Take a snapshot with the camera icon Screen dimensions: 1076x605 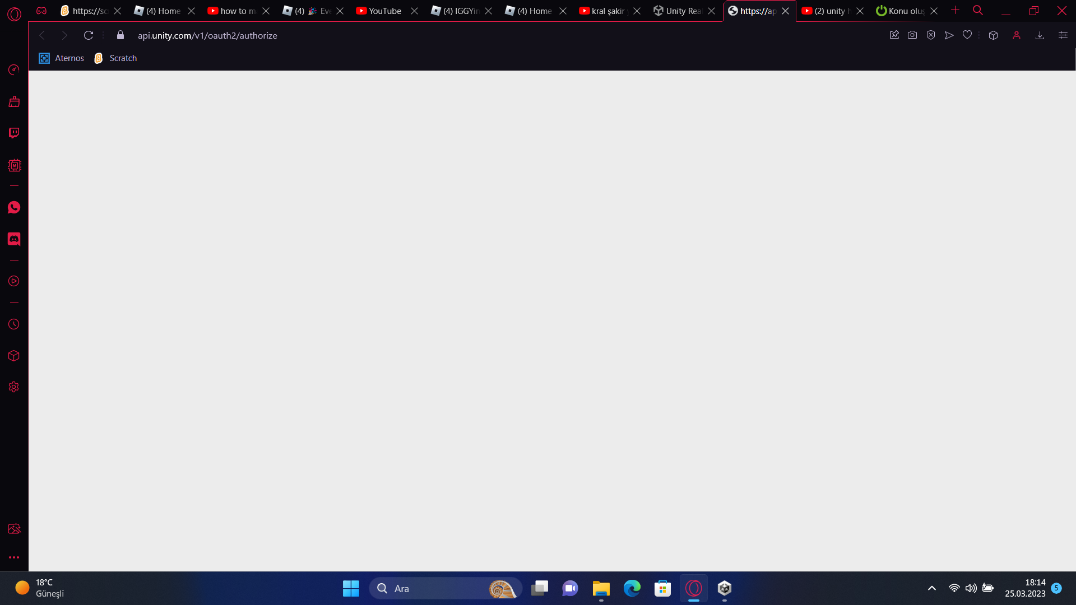coord(912,35)
